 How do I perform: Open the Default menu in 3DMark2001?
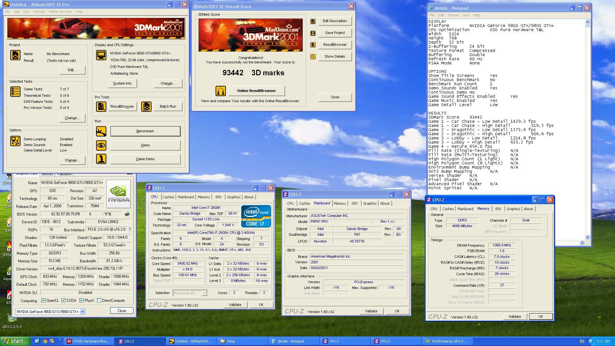[39, 12]
